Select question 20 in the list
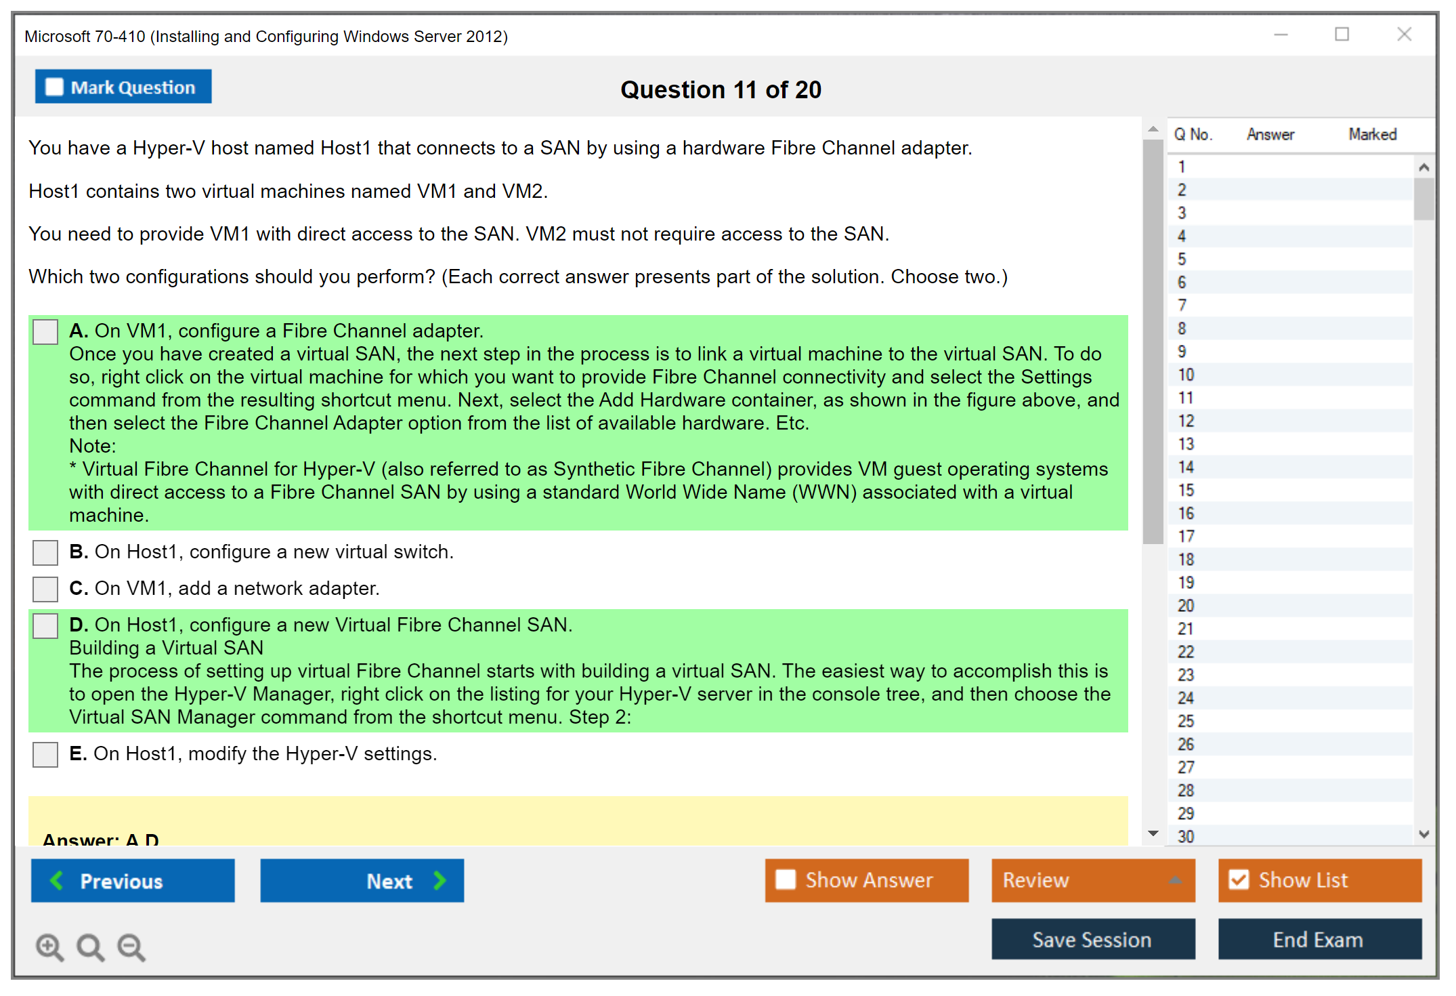The image size is (1456, 996). click(x=1186, y=605)
